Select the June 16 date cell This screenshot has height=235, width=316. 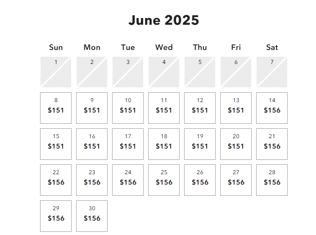click(92, 144)
